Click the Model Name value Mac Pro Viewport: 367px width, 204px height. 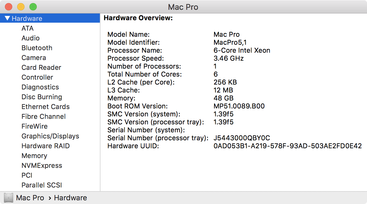coord(227,35)
